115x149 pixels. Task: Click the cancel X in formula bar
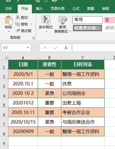[x=45, y=48]
